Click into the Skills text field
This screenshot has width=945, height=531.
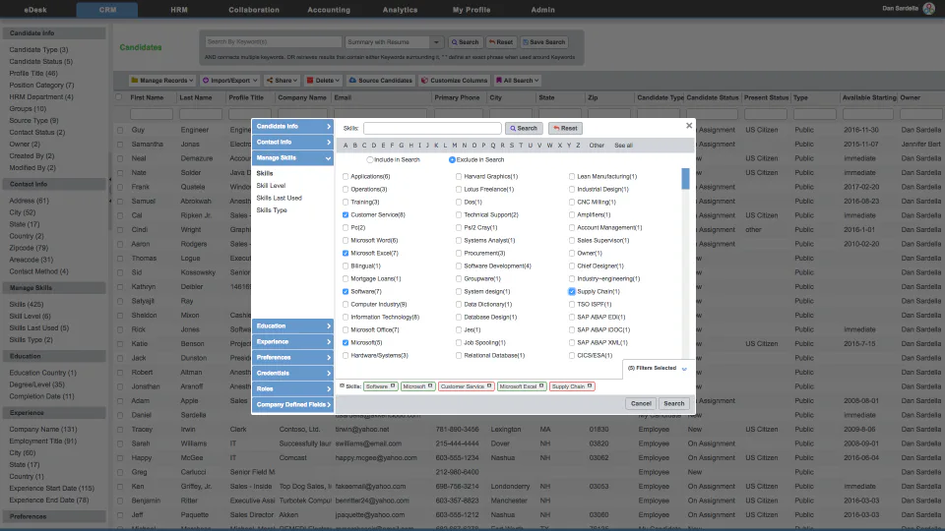(x=432, y=128)
